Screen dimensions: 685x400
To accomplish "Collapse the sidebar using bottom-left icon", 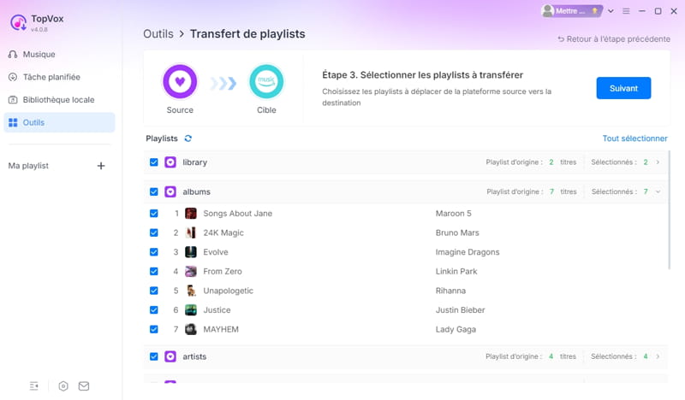I will click(34, 386).
